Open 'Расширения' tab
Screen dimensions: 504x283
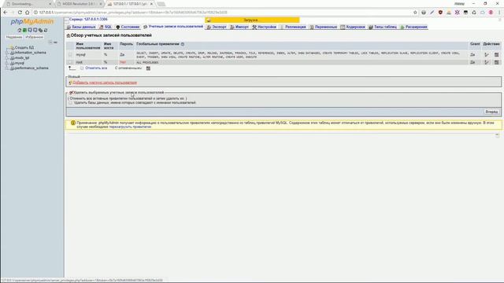point(413,27)
